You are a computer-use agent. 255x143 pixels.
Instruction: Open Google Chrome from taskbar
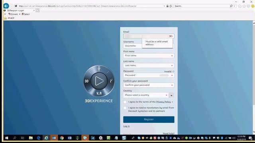click(x=62, y=138)
